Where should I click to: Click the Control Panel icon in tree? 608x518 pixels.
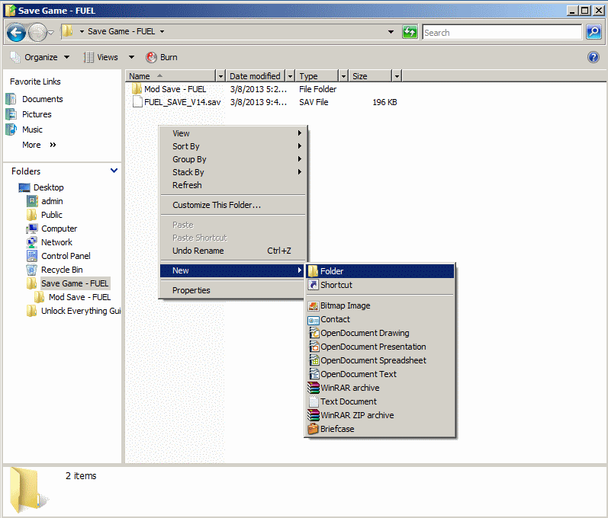tap(32, 256)
